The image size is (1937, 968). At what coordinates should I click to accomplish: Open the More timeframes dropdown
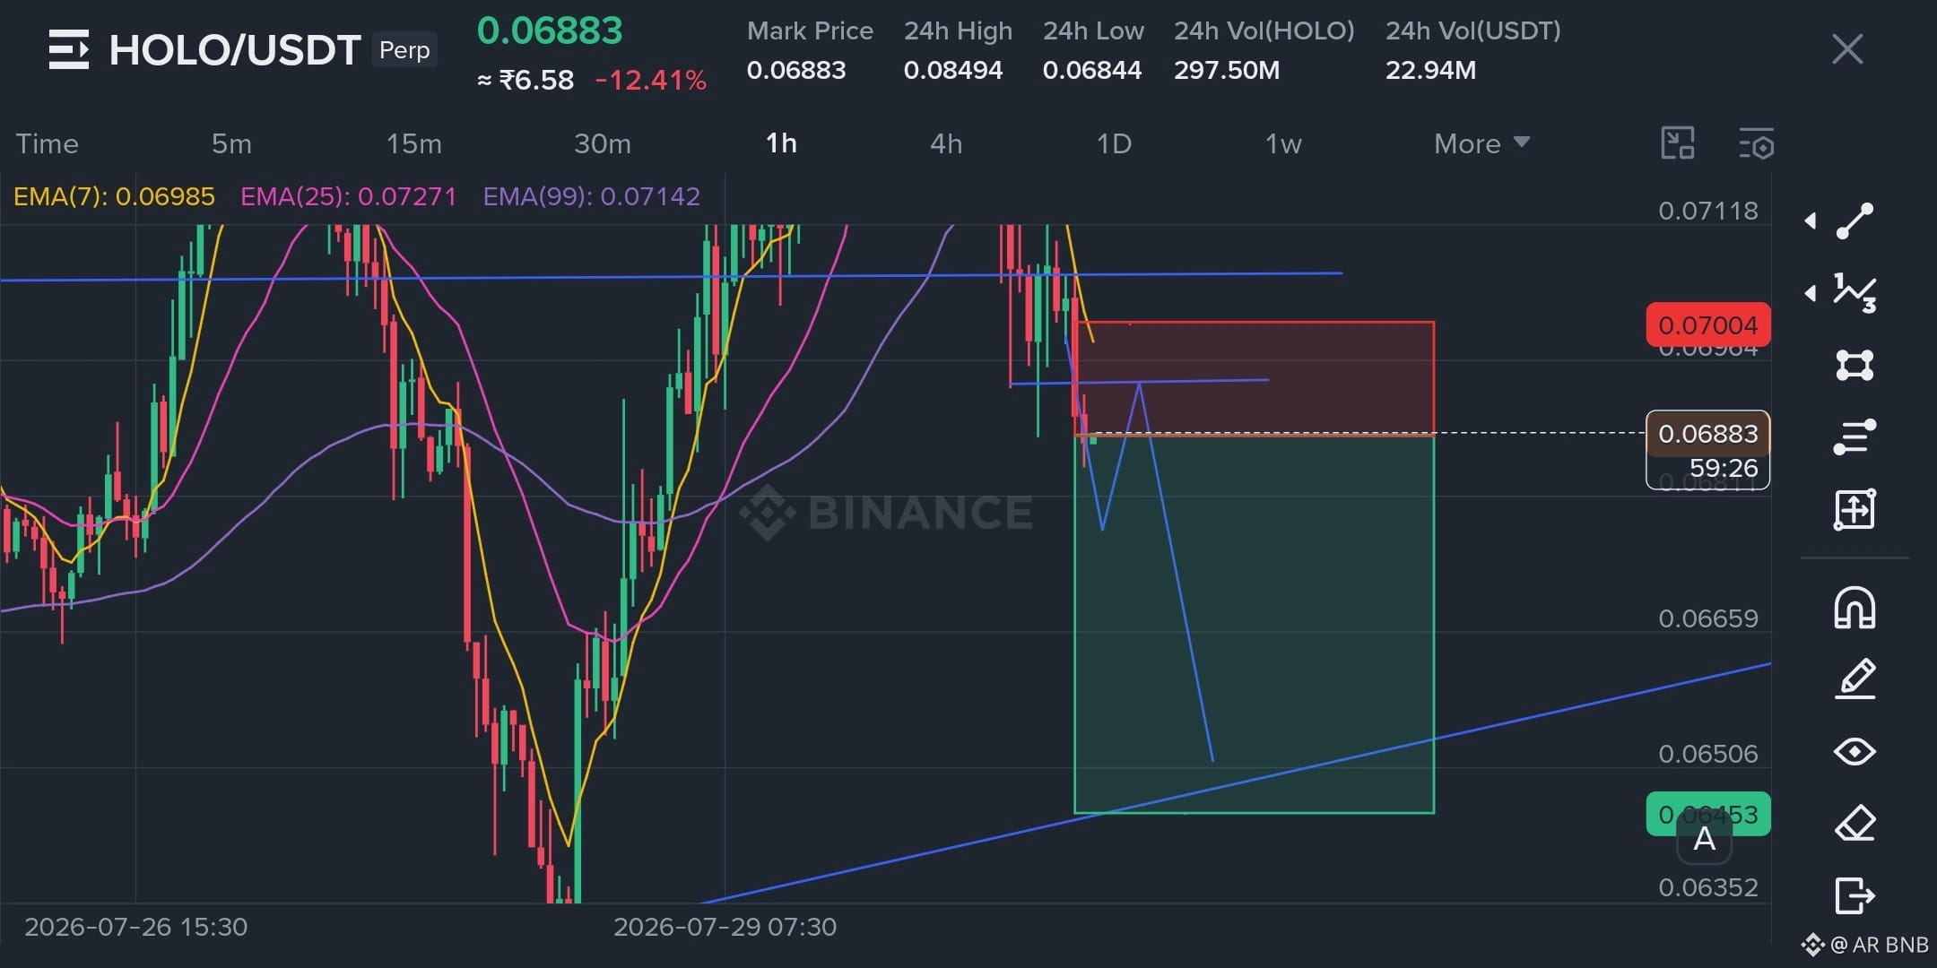(1481, 143)
